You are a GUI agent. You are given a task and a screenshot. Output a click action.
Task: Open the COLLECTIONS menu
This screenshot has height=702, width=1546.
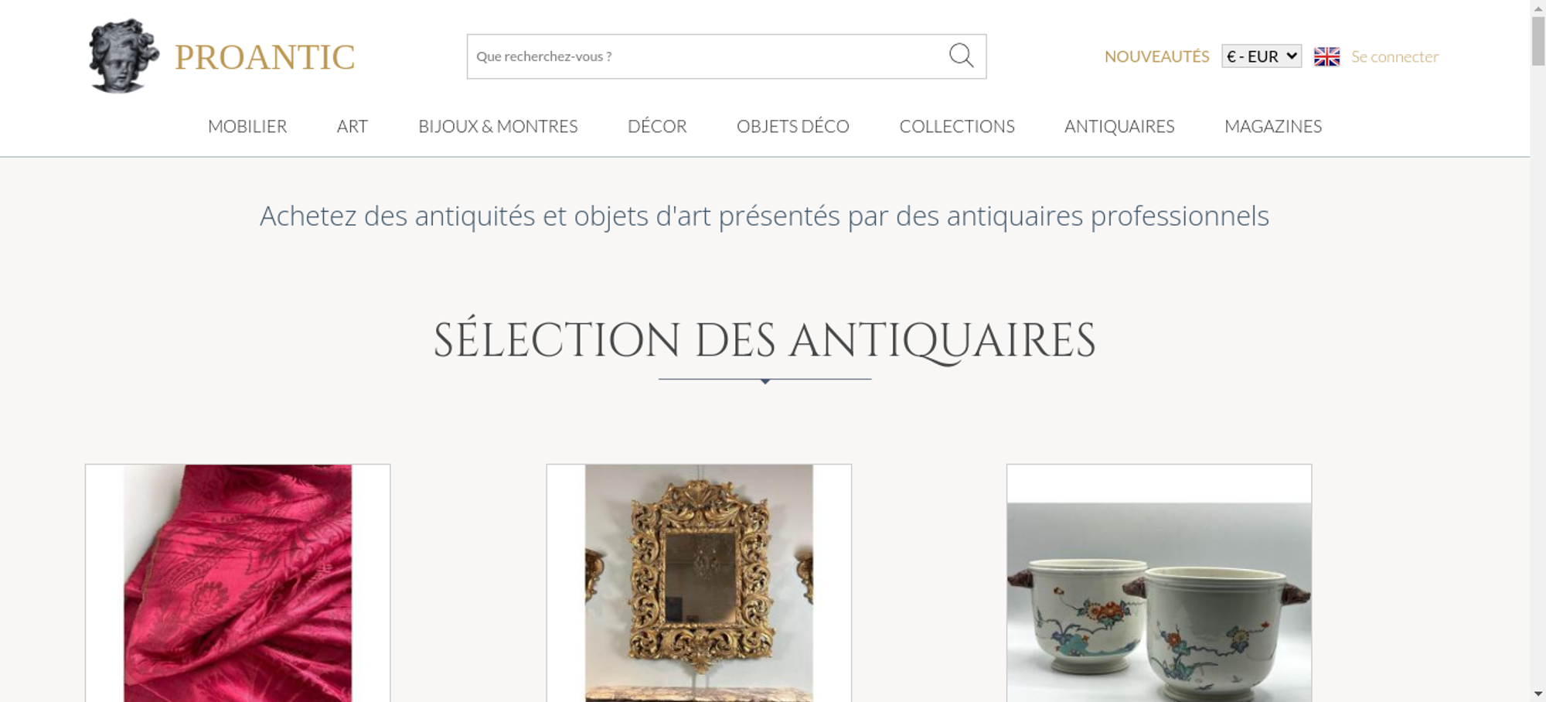957,126
